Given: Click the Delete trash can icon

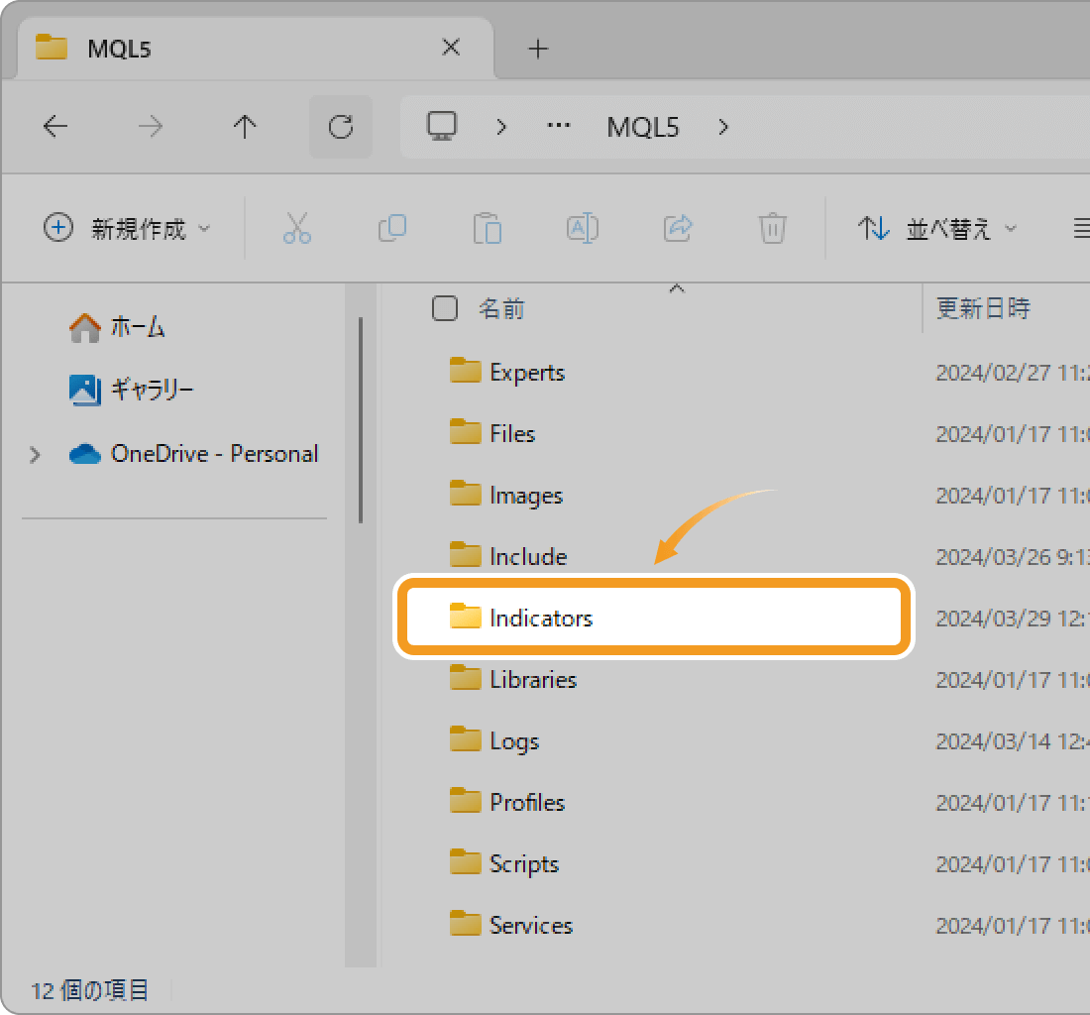Looking at the screenshot, I should coord(772,228).
